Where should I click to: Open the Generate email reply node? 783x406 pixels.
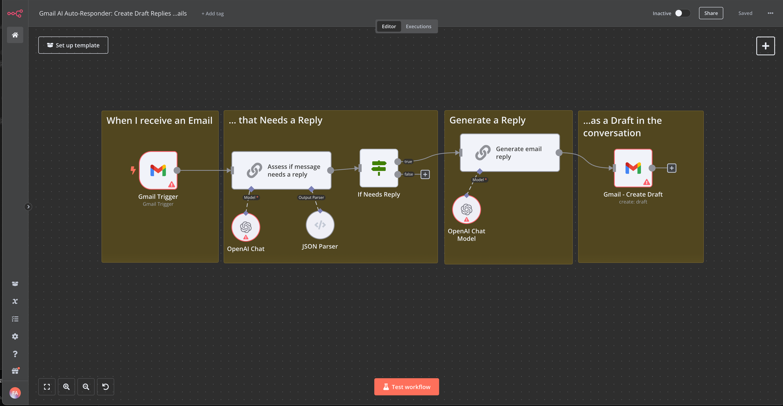click(x=509, y=152)
